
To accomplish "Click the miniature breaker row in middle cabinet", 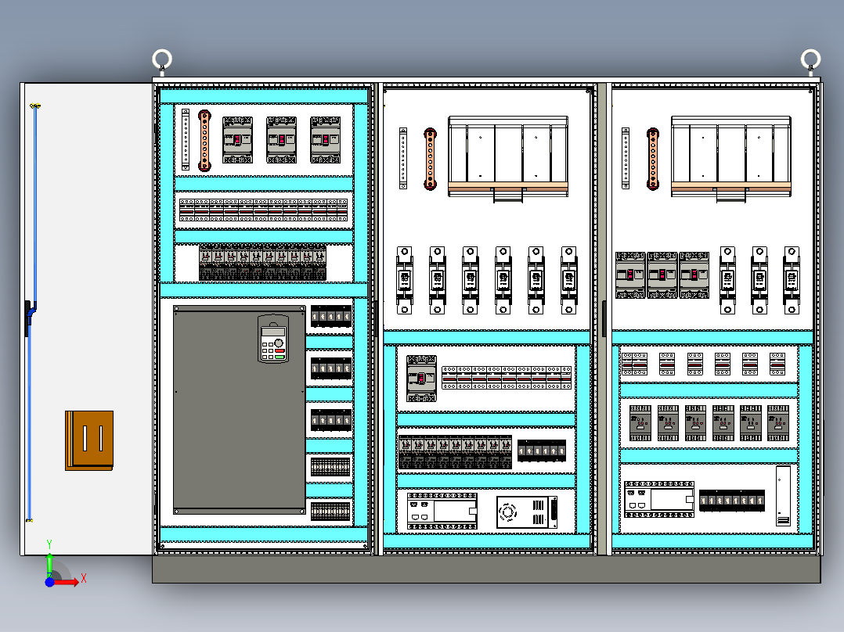I will tap(507, 378).
